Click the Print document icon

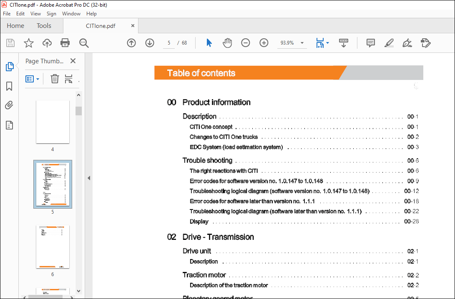tap(65, 42)
